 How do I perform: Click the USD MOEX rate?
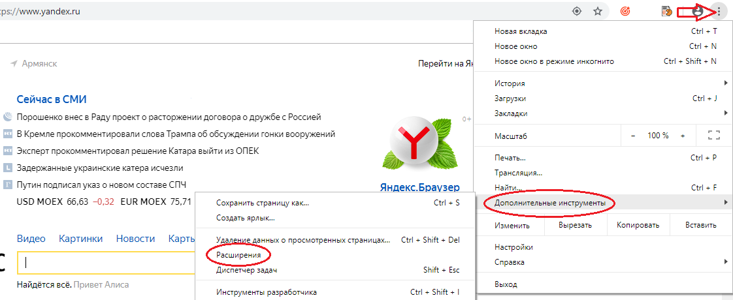click(x=65, y=202)
